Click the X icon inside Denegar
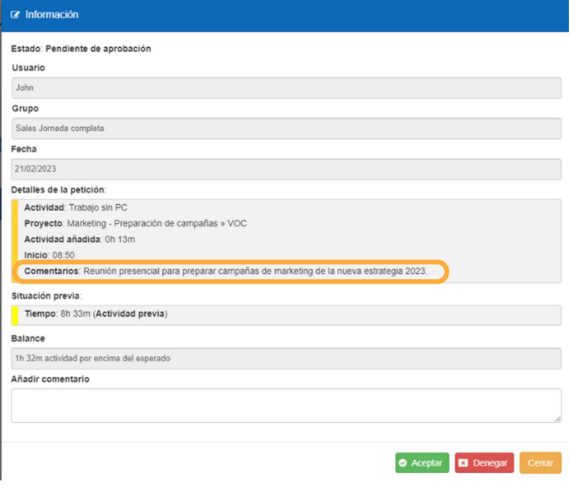The height and width of the screenshot is (488, 570). [x=463, y=463]
